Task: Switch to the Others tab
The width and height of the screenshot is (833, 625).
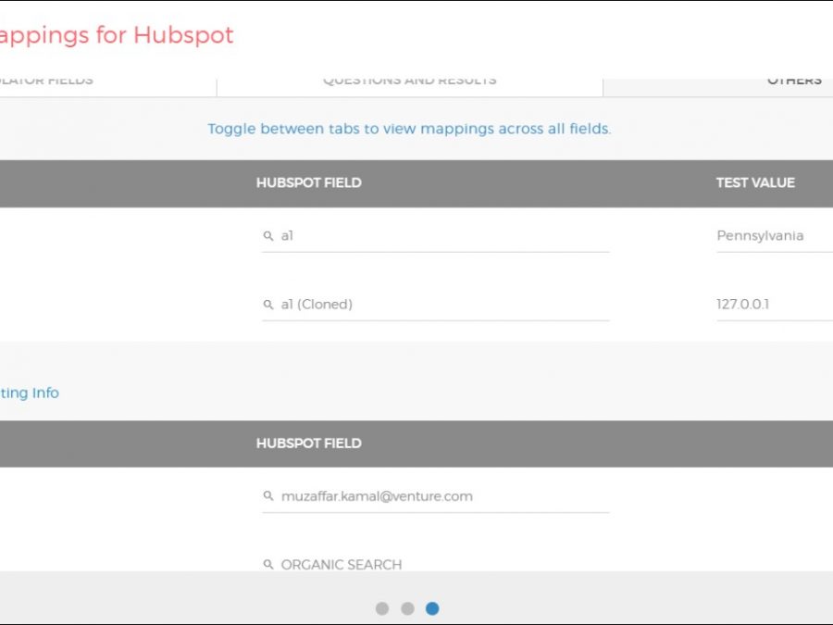Action: (x=793, y=81)
